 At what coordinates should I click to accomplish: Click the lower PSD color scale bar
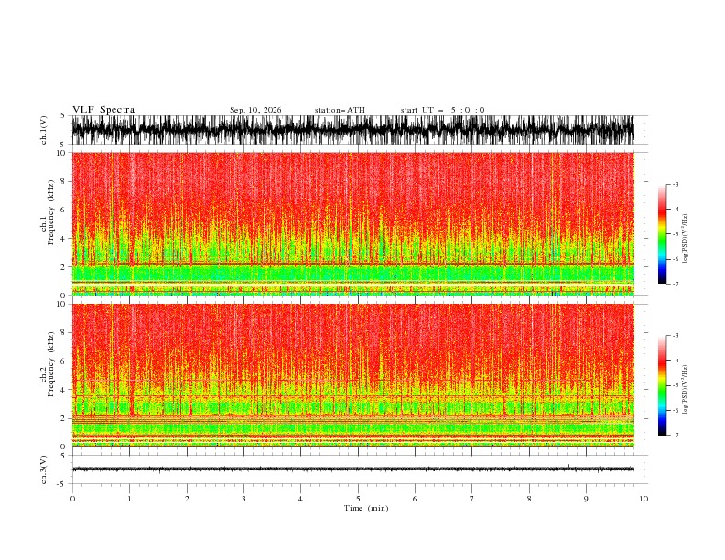(x=662, y=385)
